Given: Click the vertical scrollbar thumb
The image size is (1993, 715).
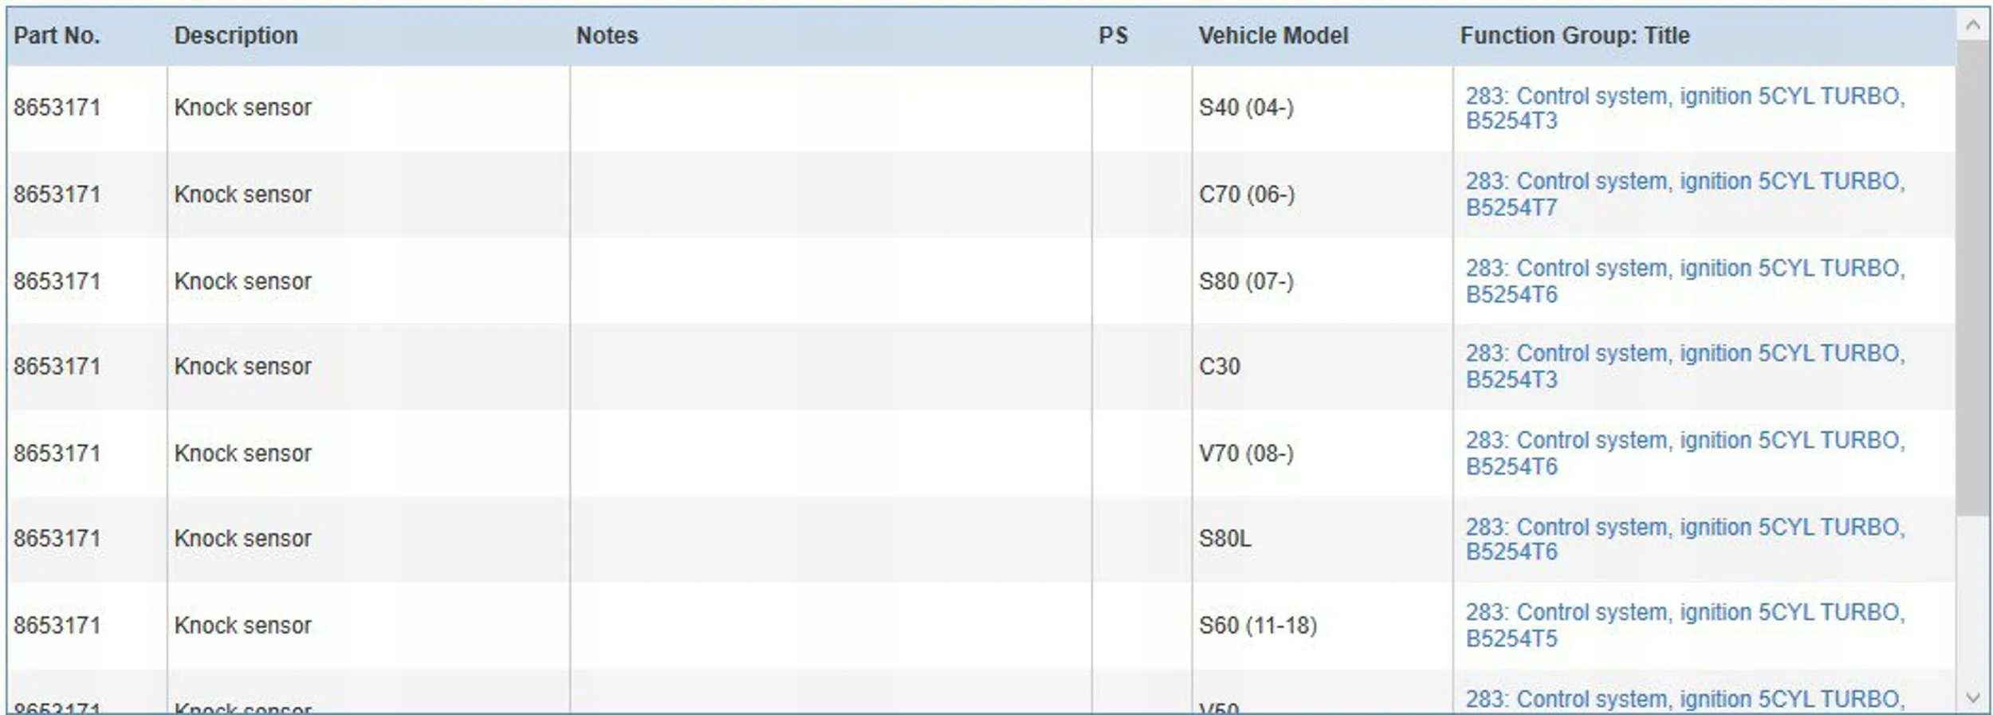Looking at the screenshot, I should [x=1972, y=277].
